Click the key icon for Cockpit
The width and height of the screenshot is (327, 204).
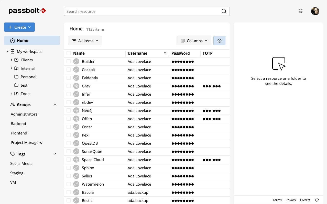click(x=76, y=70)
